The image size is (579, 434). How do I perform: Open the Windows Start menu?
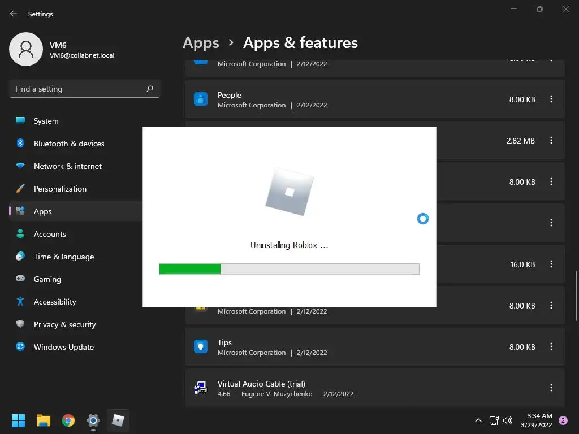pos(18,420)
